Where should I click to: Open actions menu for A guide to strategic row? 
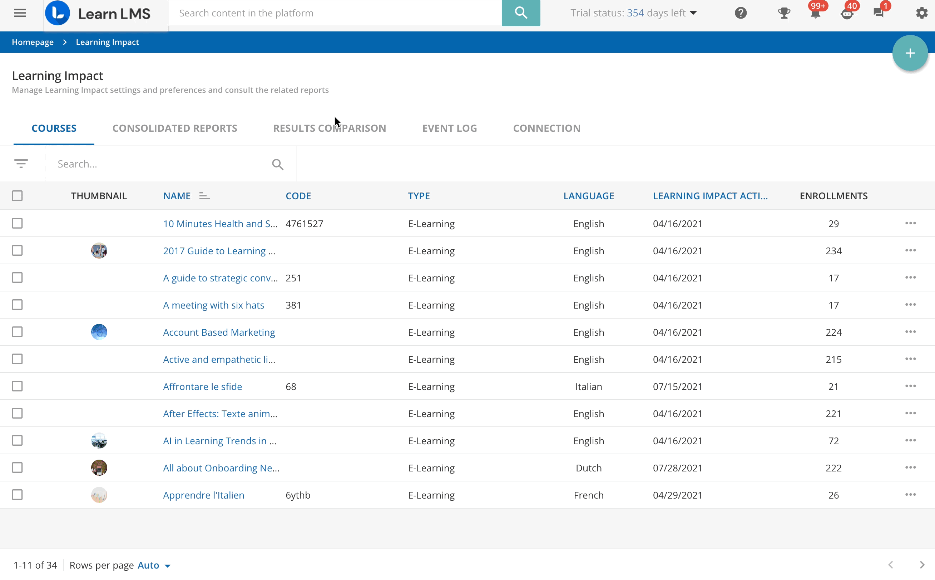tap(910, 278)
